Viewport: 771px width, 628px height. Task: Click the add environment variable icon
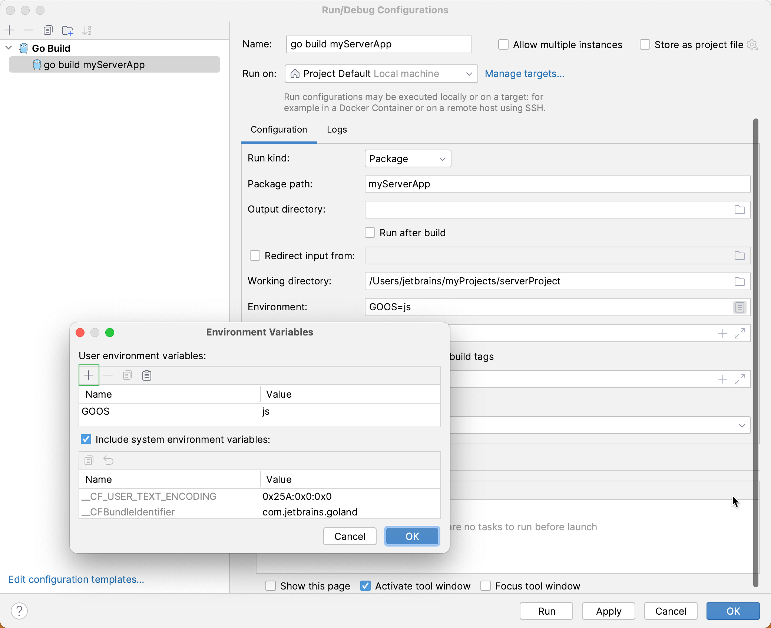pos(89,375)
